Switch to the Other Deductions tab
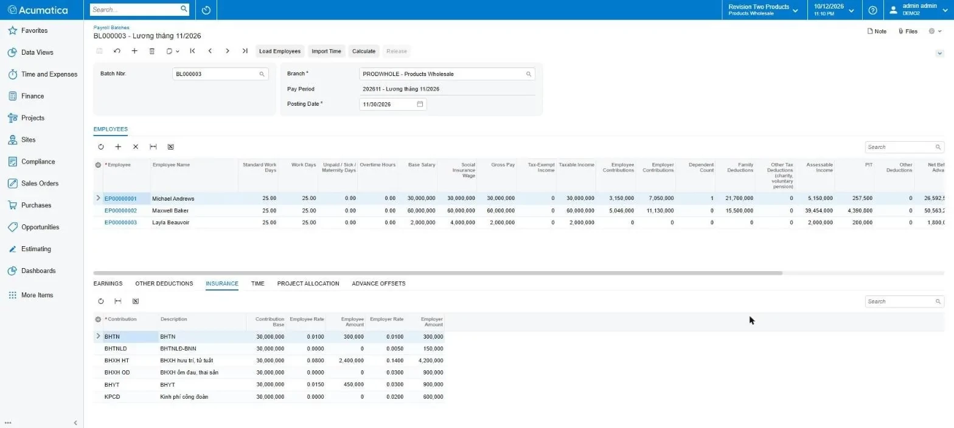Image resolution: width=954 pixels, height=428 pixels. pos(164,284)
